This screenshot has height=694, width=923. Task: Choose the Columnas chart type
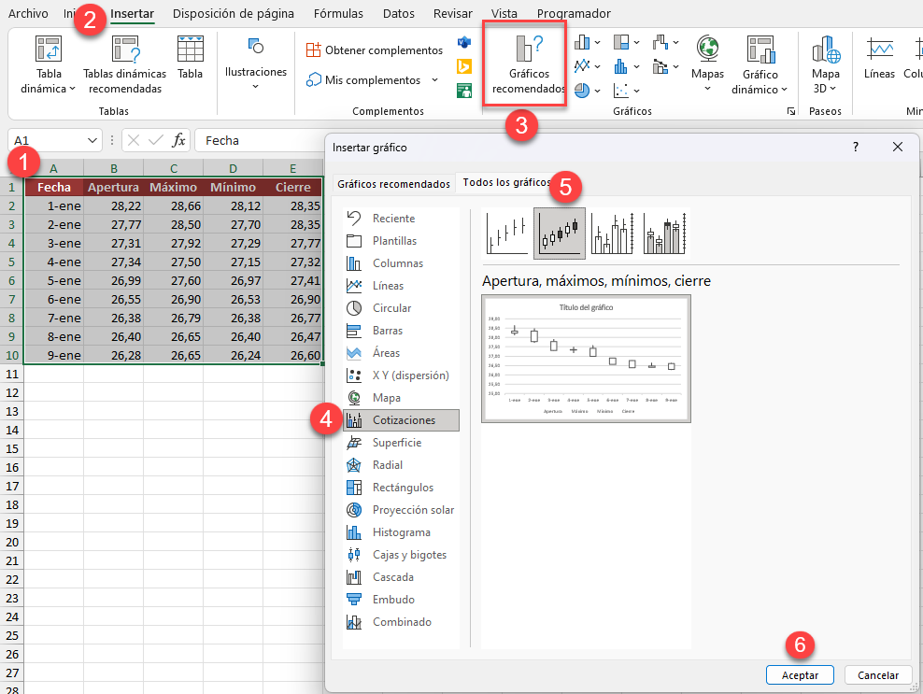401,263
